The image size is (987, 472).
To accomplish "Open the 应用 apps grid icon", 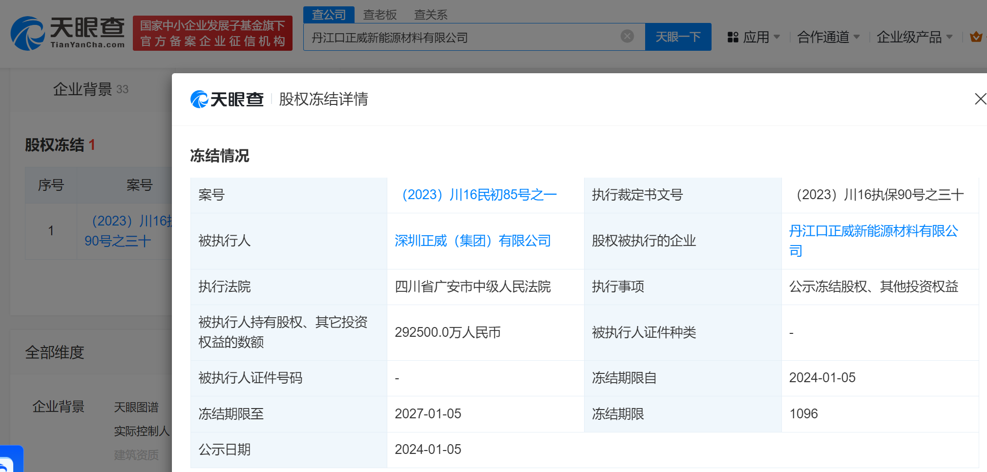I will (733, 37).
